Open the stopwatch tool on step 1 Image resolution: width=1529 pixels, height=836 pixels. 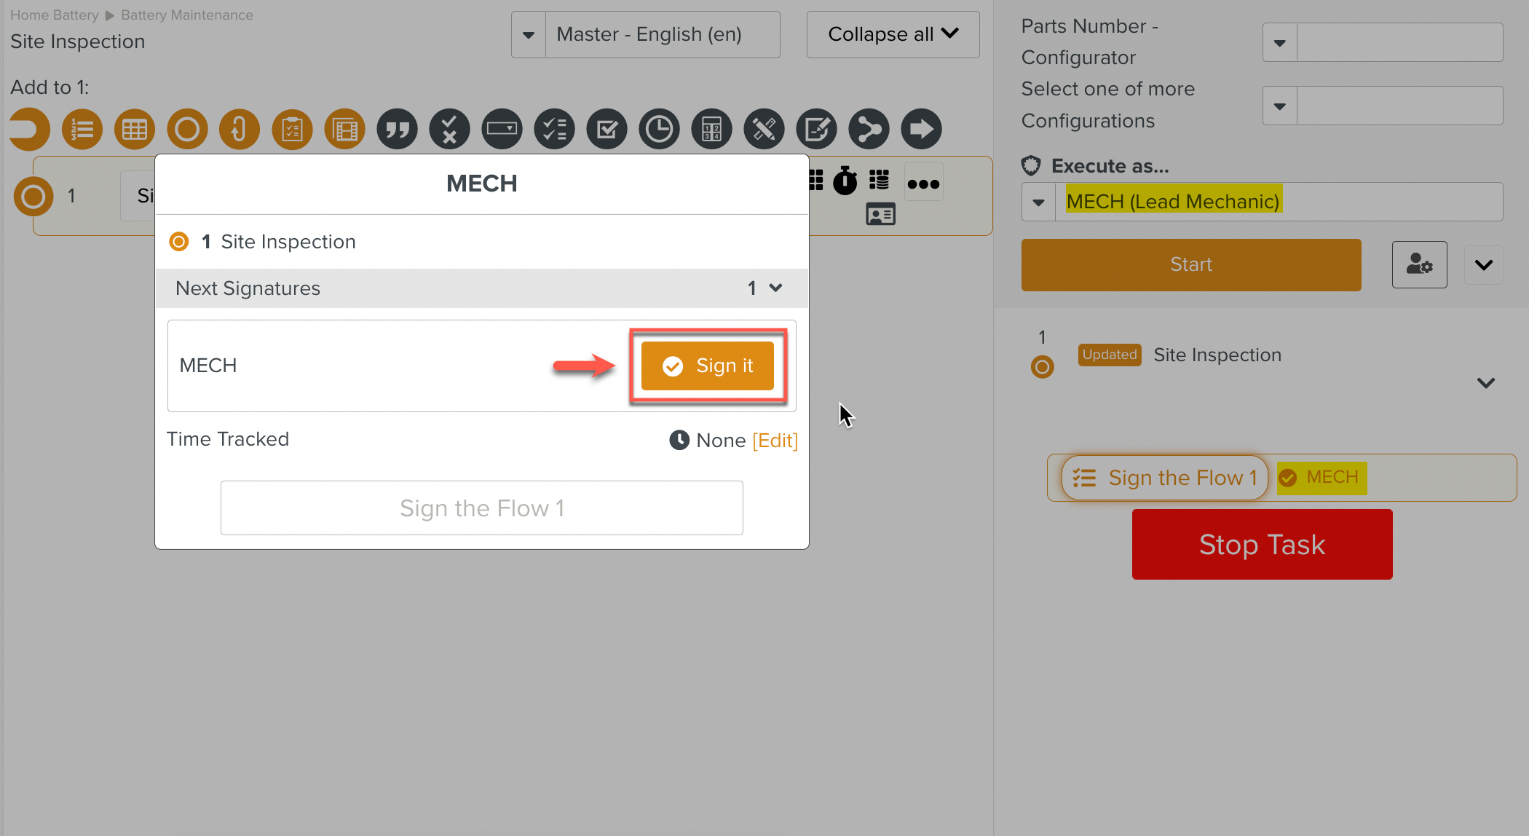[845, 181]
